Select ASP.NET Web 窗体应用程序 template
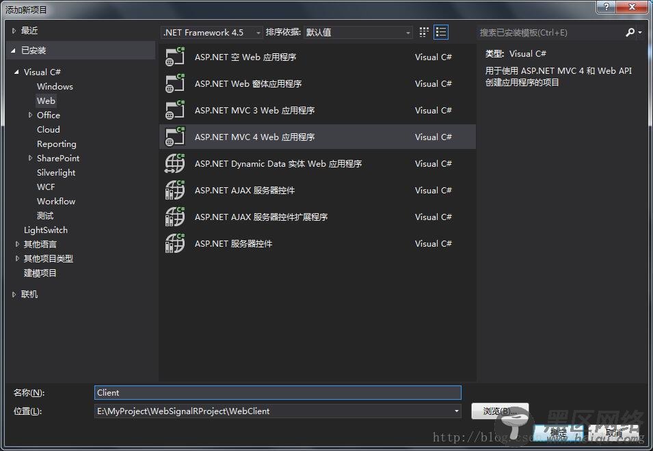 [x=317, y=83]
